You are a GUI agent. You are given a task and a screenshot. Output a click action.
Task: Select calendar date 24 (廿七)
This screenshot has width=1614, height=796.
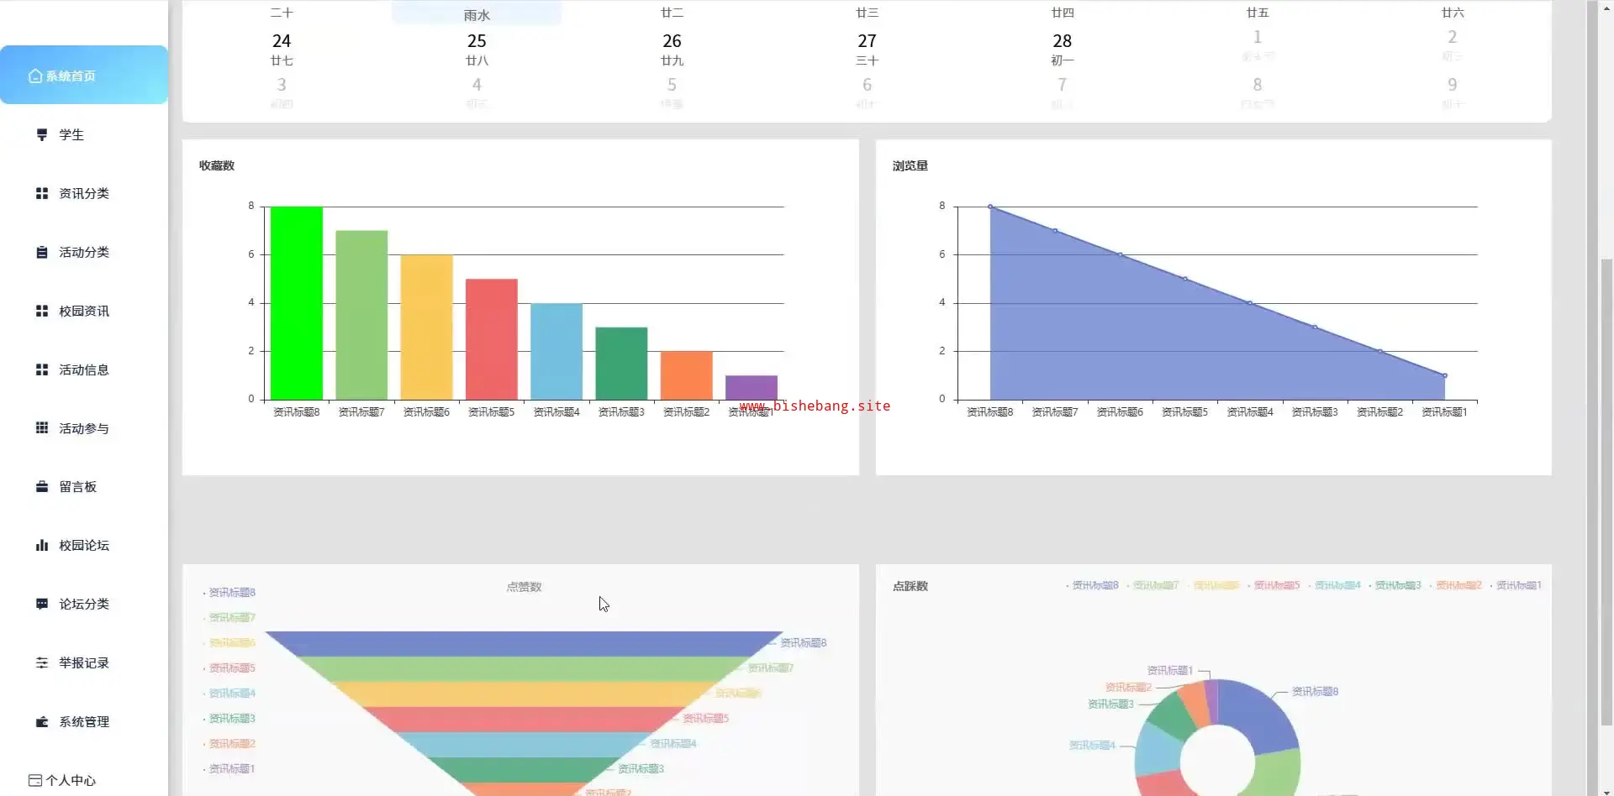282,49
